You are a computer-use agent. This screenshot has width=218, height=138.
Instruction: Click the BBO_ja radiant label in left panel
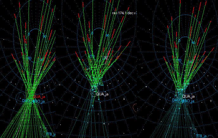(x=39, y=102)
